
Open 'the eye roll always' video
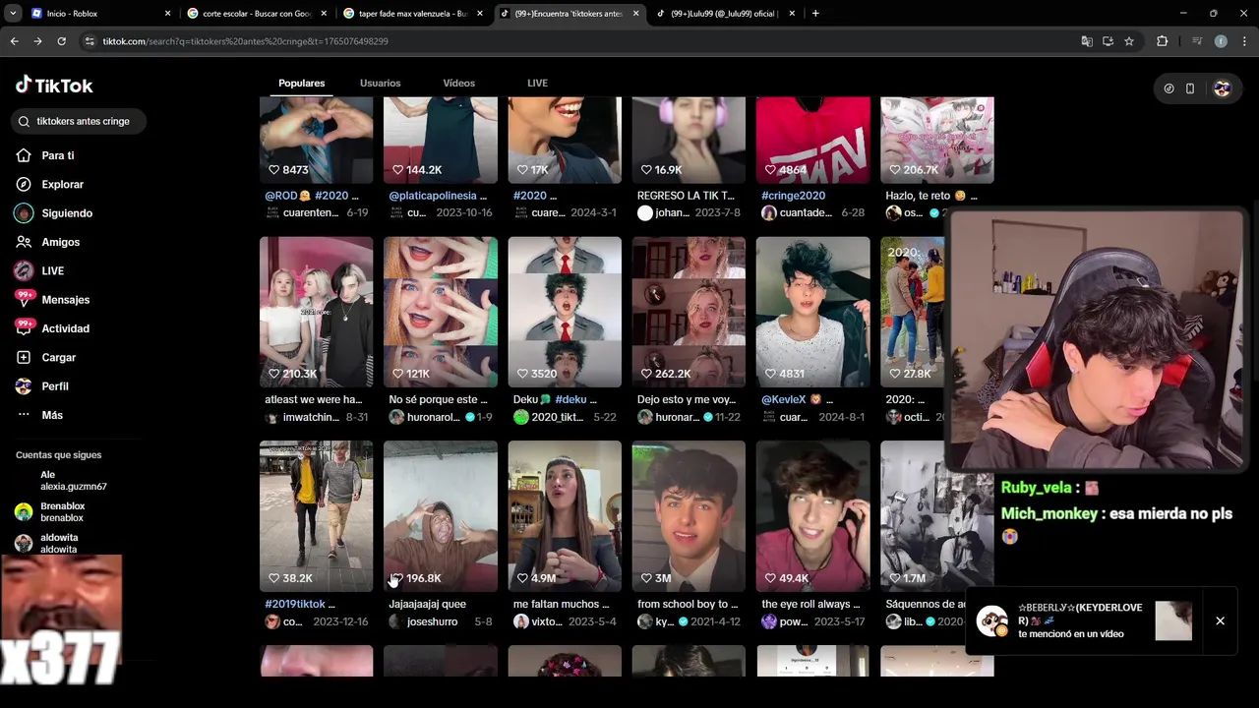[x=812, y=516]
